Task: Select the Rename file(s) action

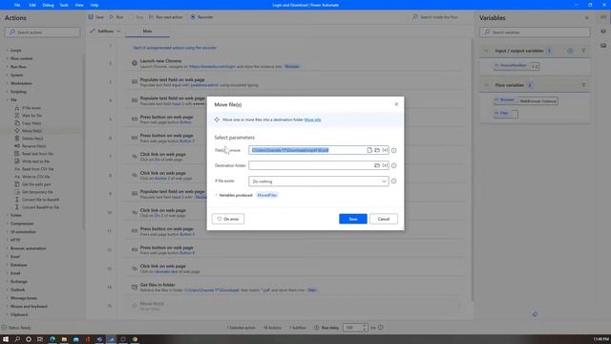Action: pos(33,146)
